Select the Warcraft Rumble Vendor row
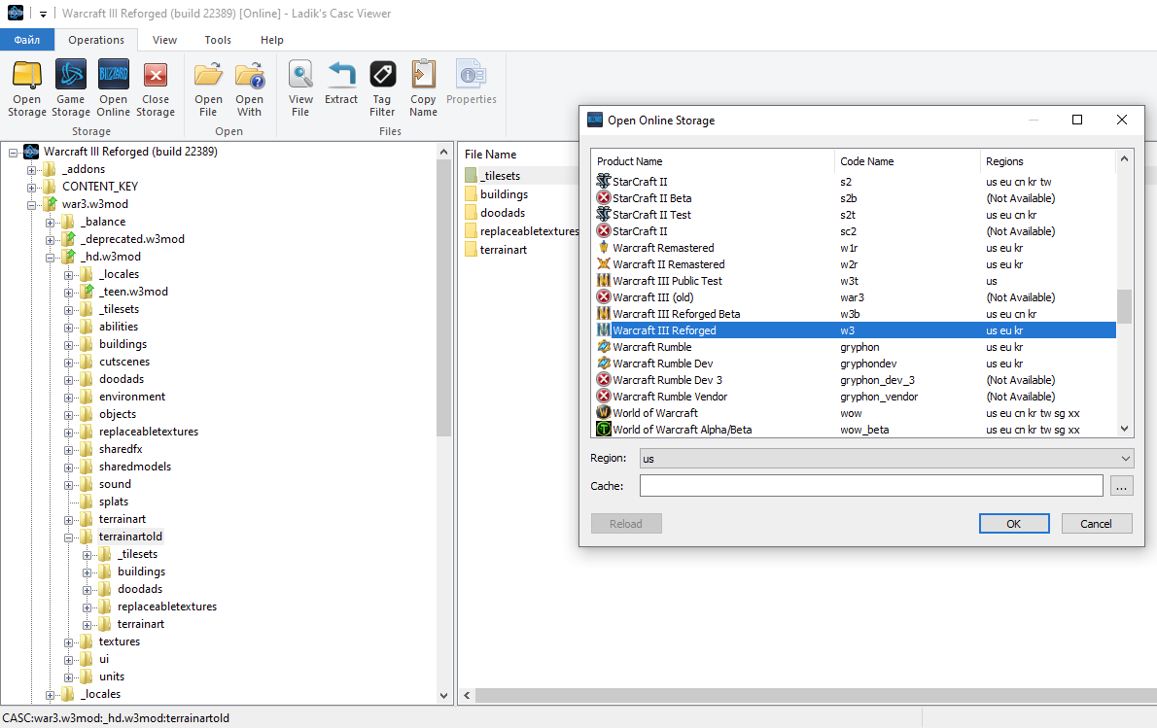This screenshot has width=1157, height=728. pos(856,397)
